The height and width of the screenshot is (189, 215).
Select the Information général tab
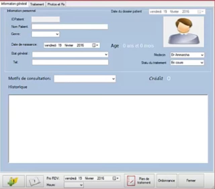14,4
